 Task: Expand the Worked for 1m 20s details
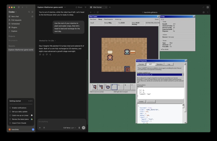click(x=47, y=41)
